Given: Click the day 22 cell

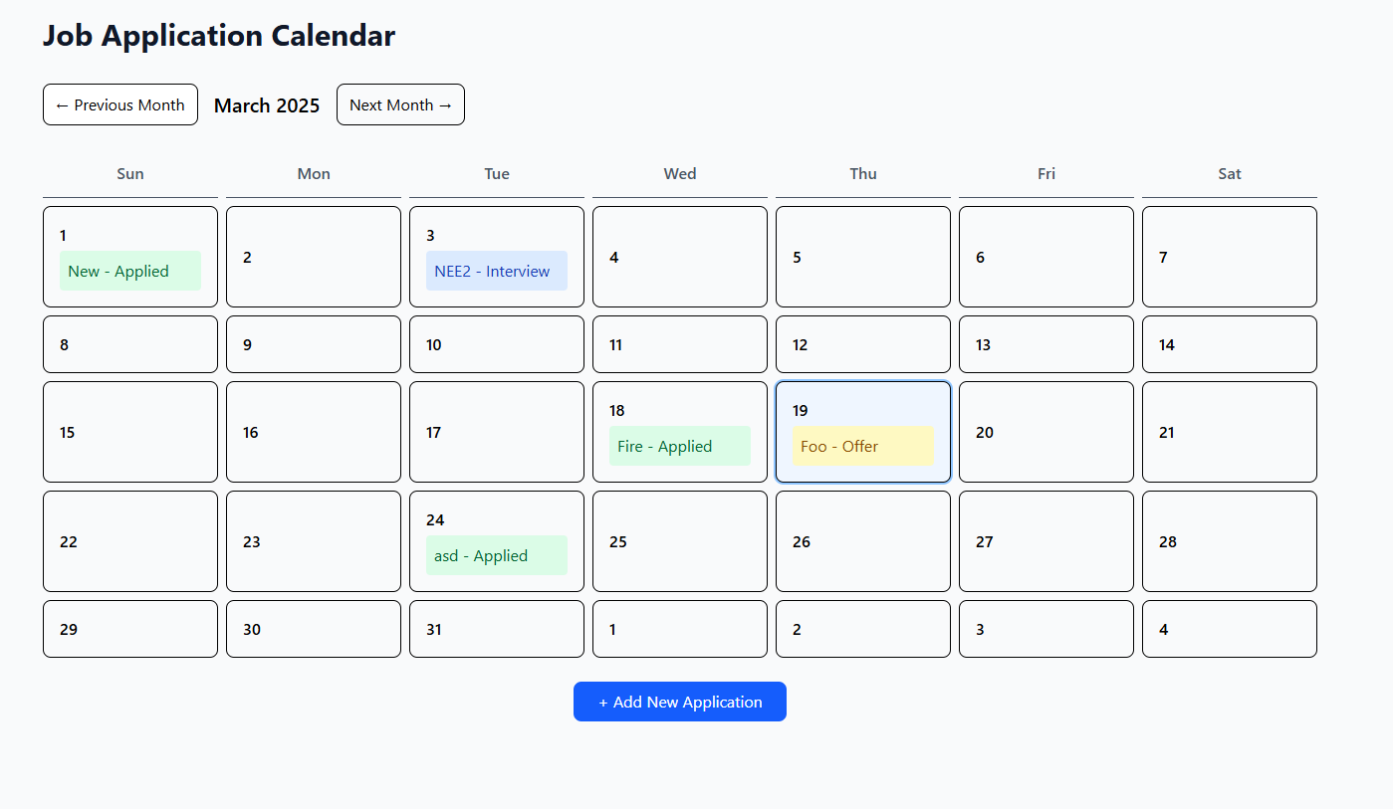Looking at the screenshot, I should [129, 541].
